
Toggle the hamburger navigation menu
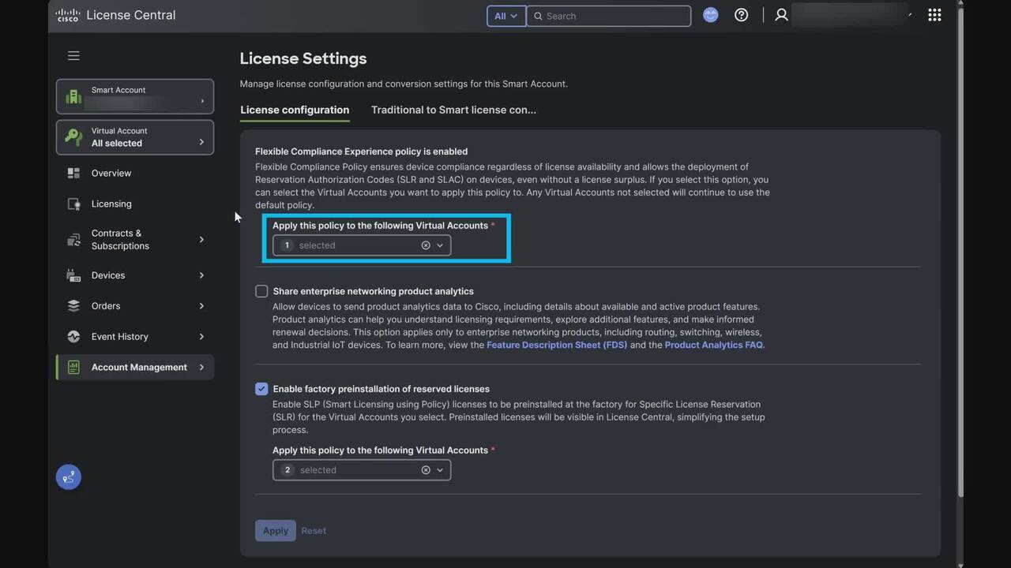click(x=73, y=56)
